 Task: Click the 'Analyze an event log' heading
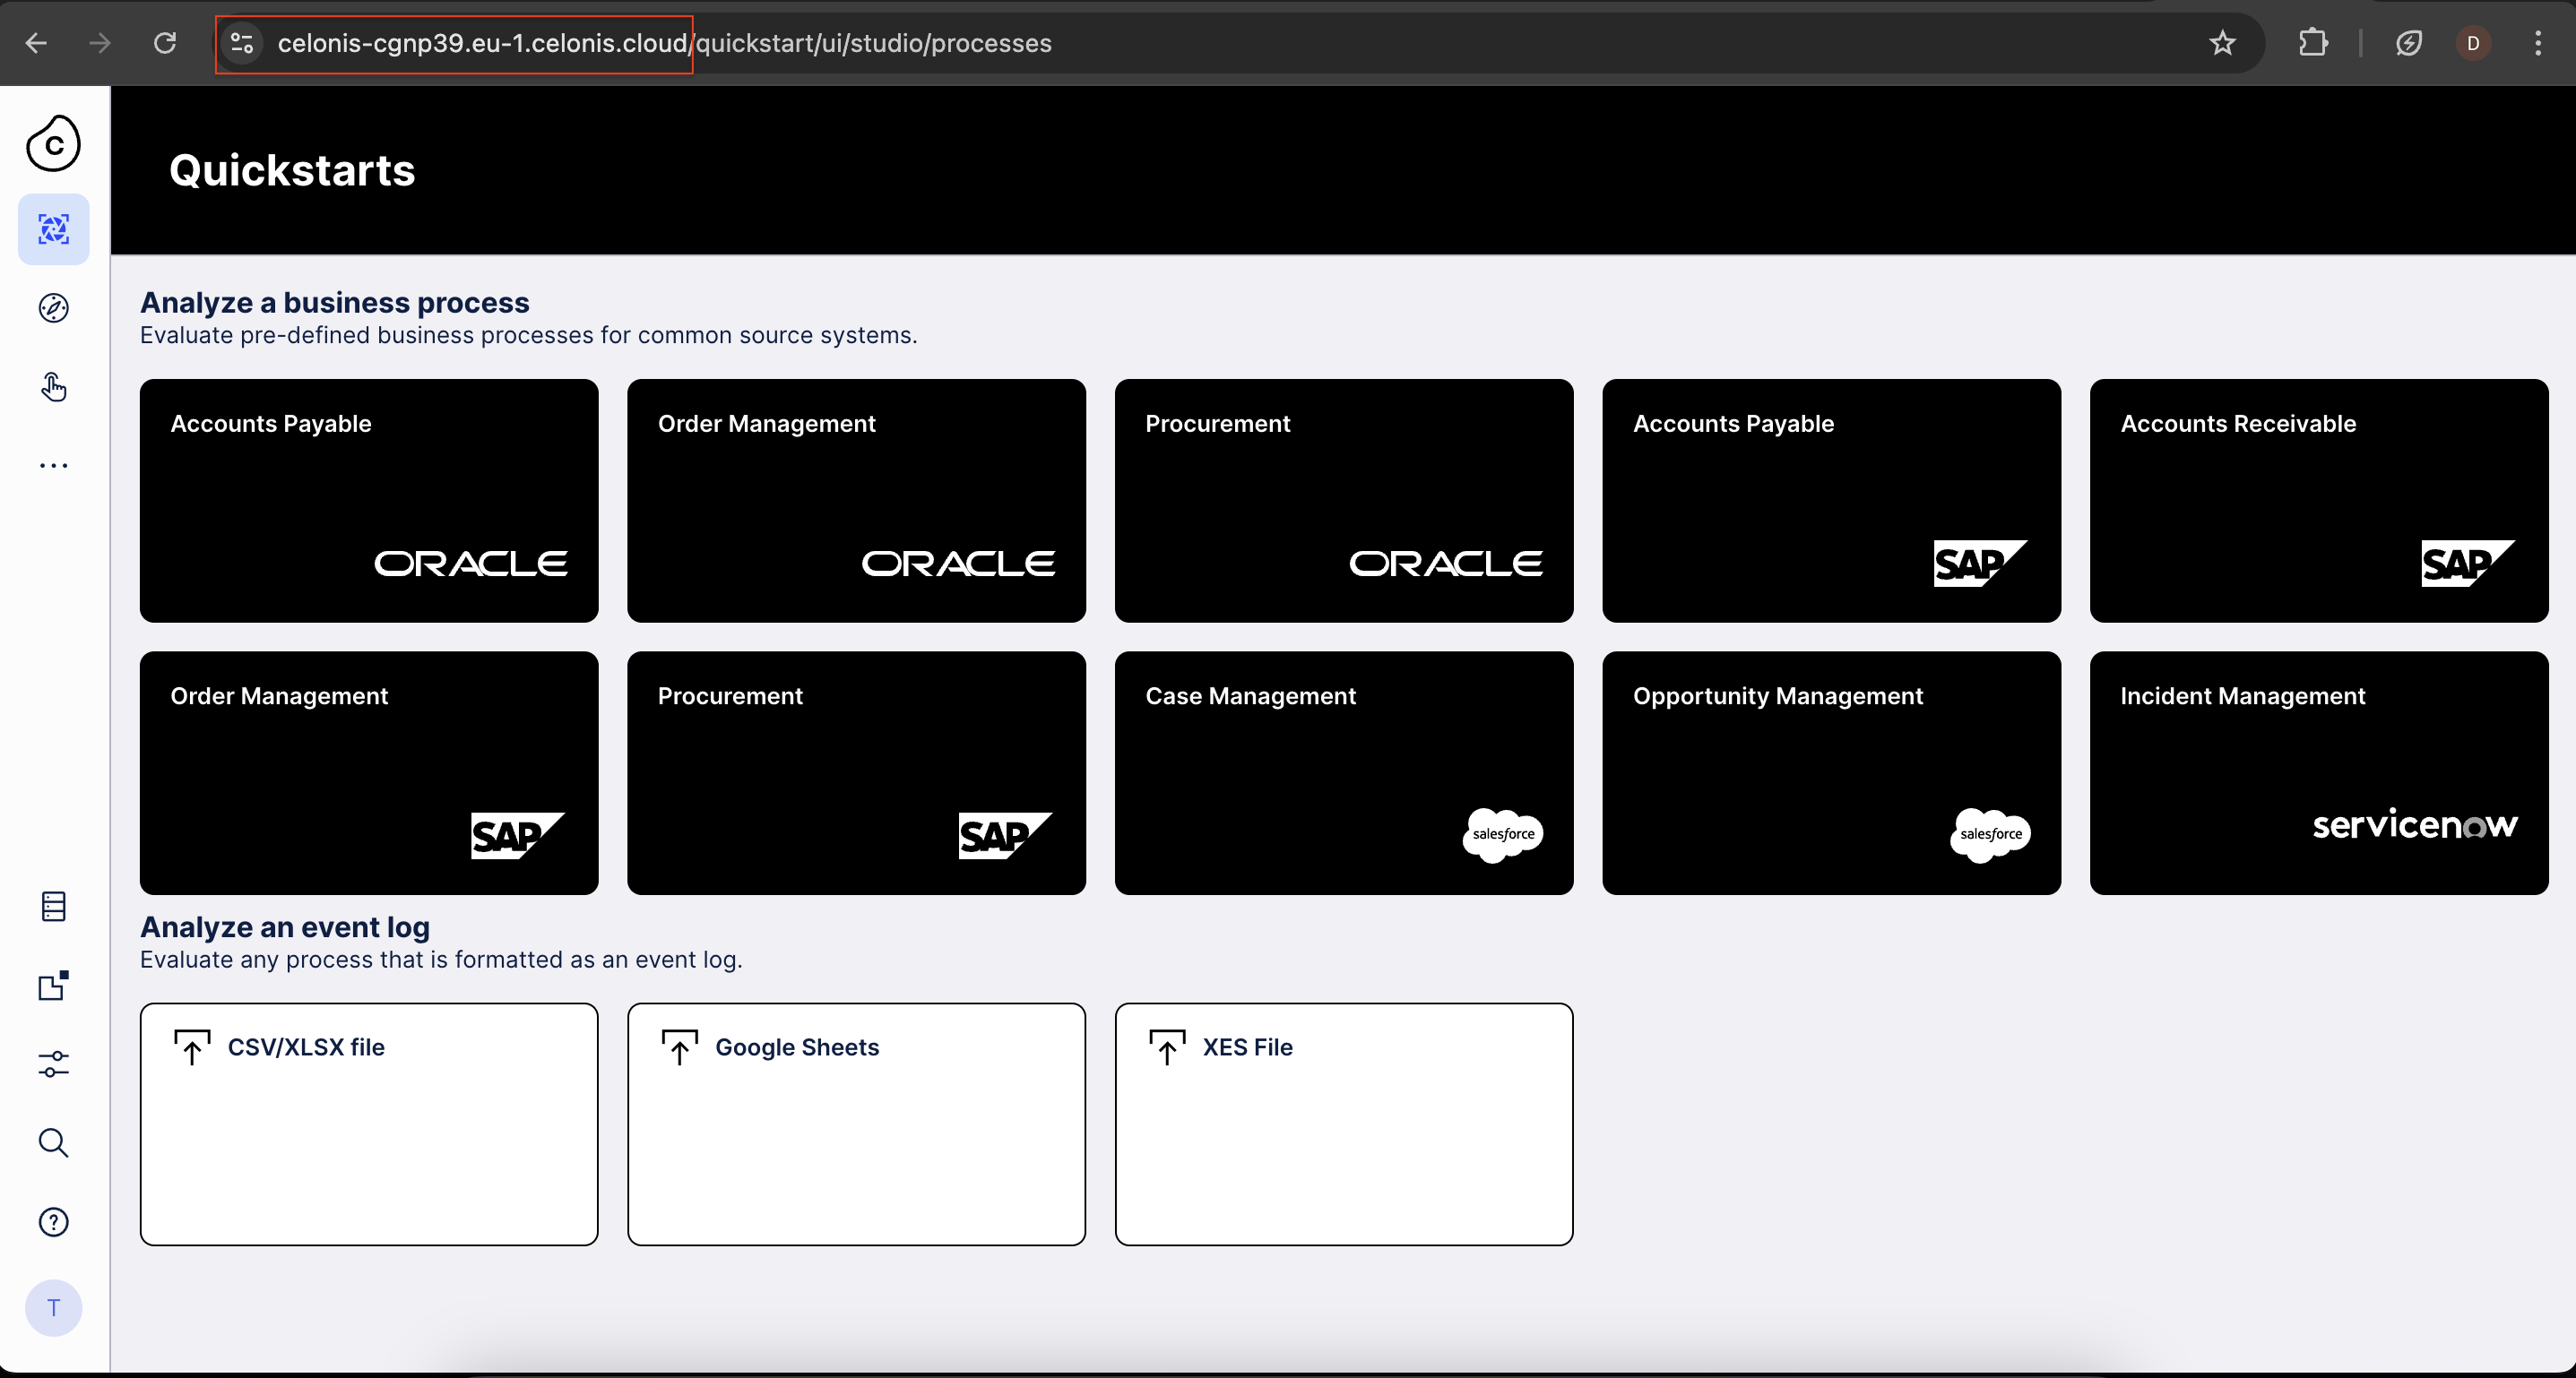[285, 927]
